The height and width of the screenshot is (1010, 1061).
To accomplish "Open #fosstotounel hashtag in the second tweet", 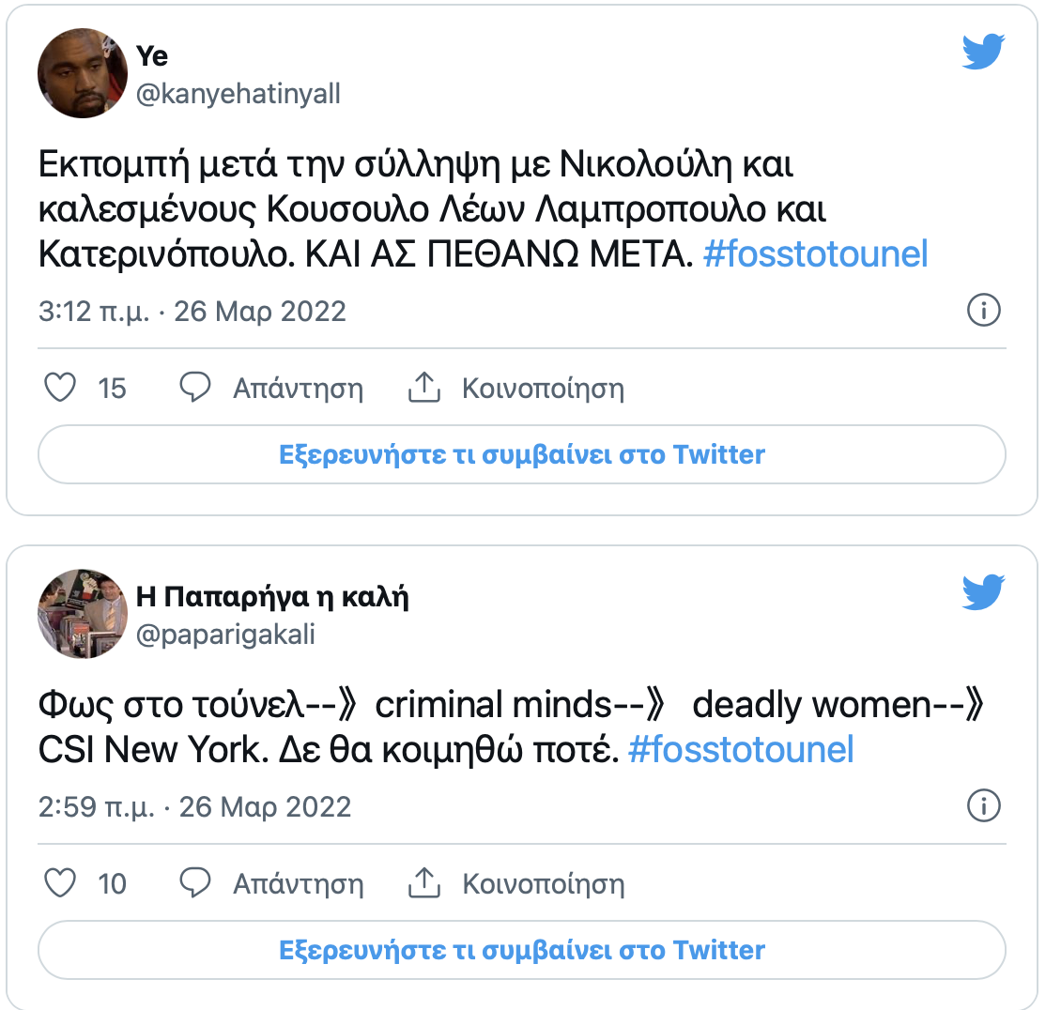I will (x=741, y=750).
